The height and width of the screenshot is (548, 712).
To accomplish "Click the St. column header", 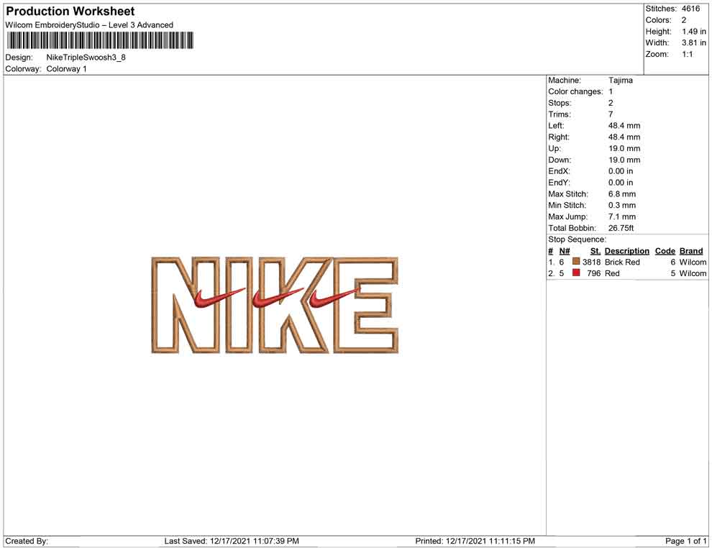I will (x=595, y=250).
